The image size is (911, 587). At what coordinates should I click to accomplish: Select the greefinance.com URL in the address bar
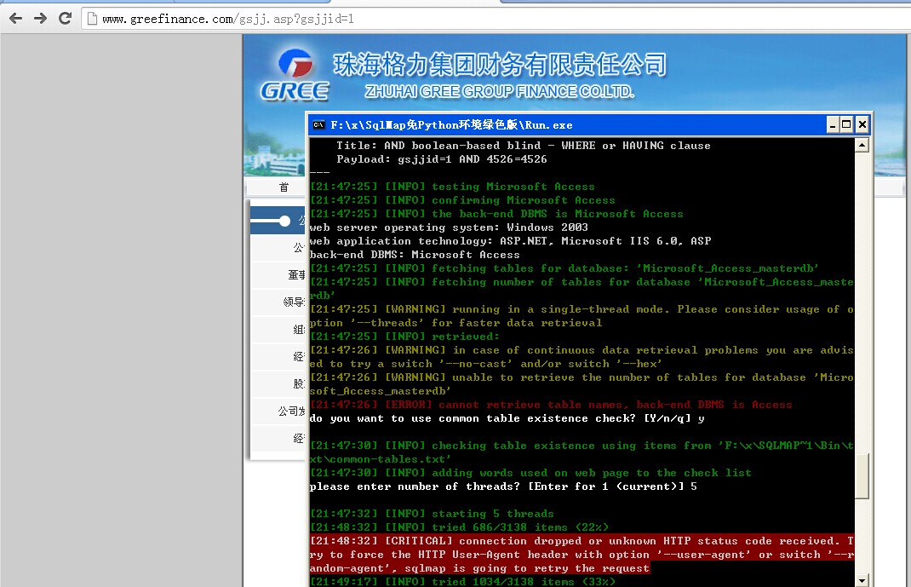[228, 20]
